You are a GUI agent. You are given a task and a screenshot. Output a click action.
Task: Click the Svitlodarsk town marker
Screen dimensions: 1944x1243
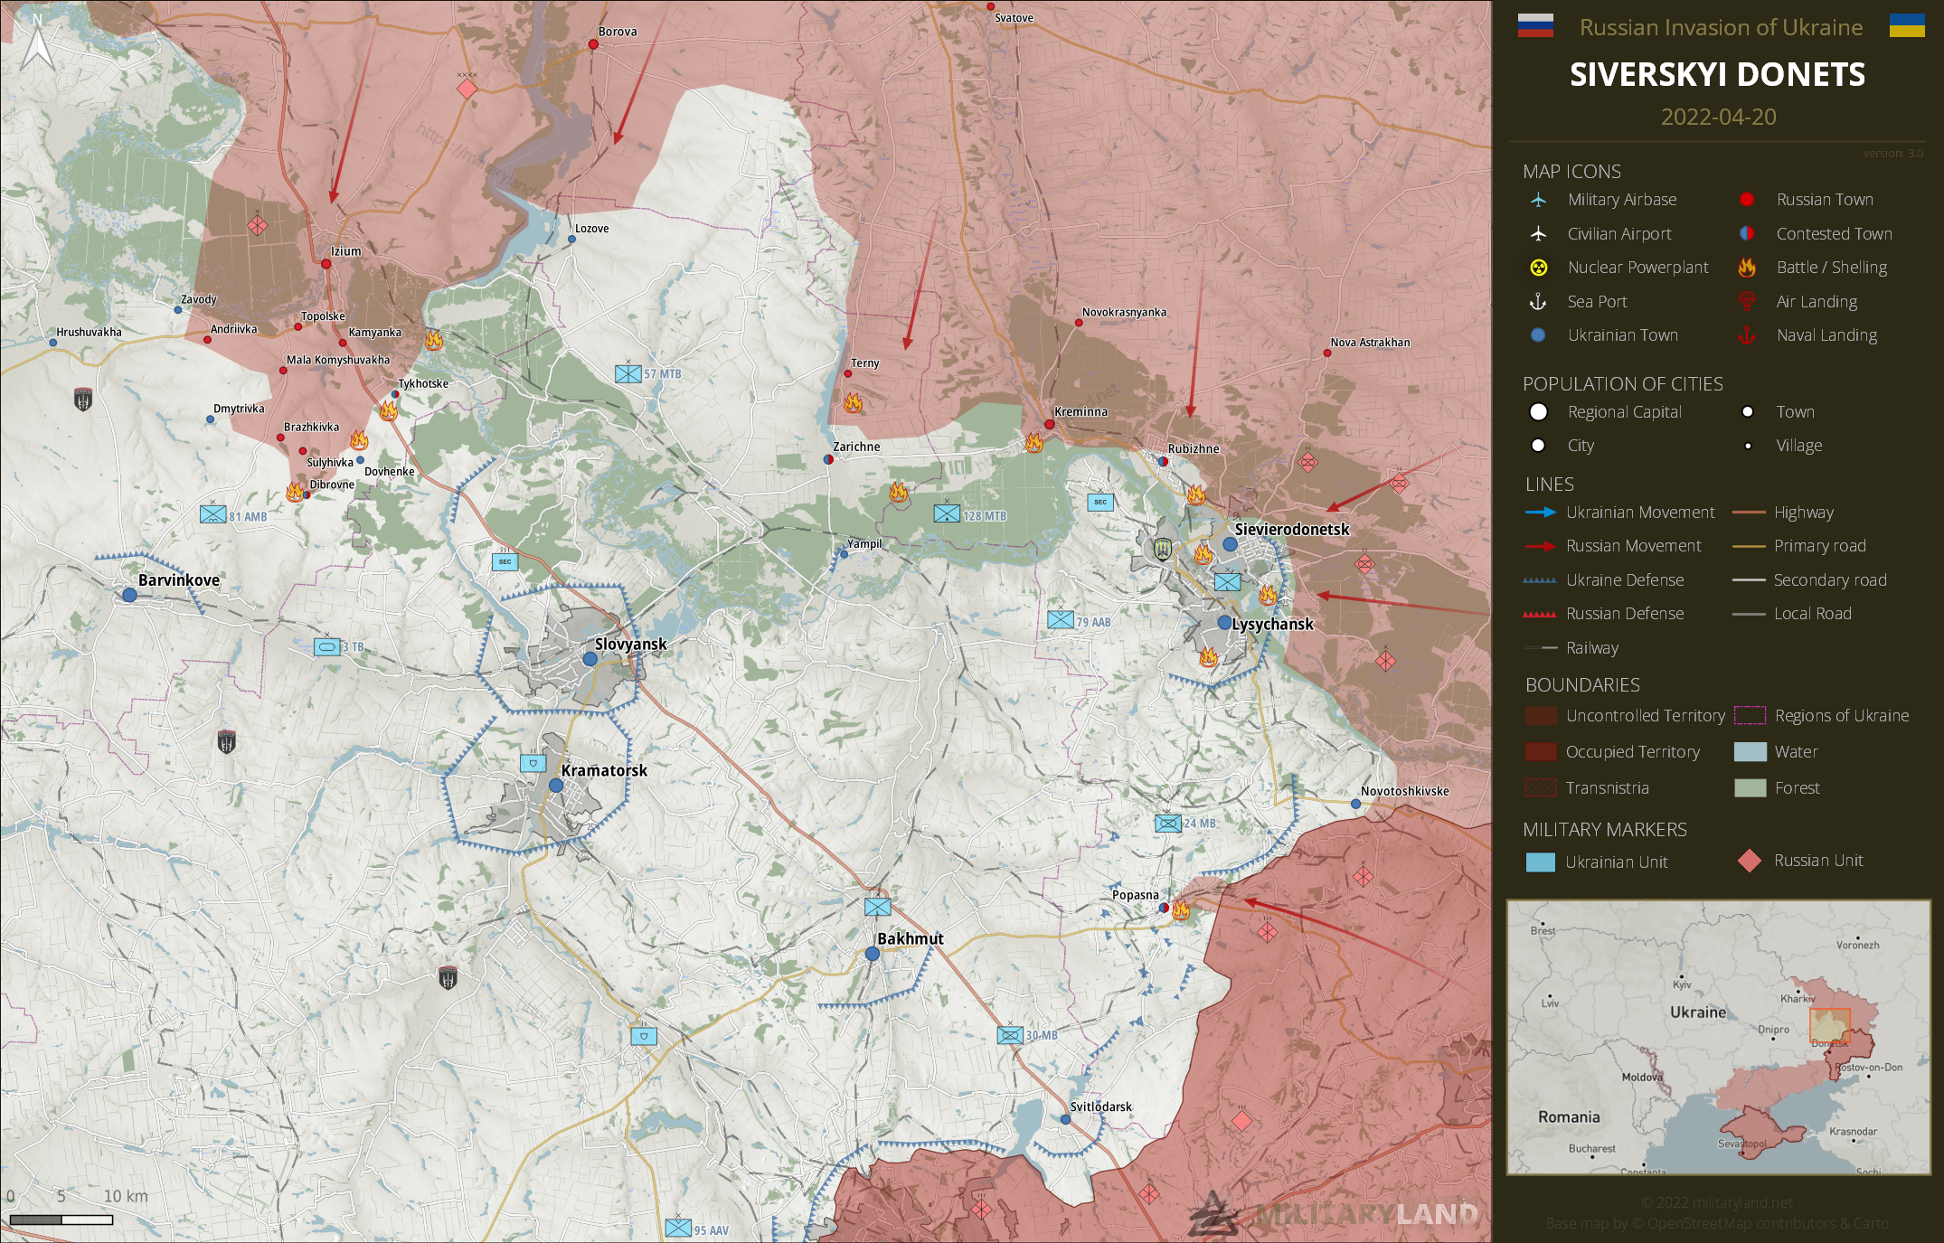click(x=1065, y=1119)
